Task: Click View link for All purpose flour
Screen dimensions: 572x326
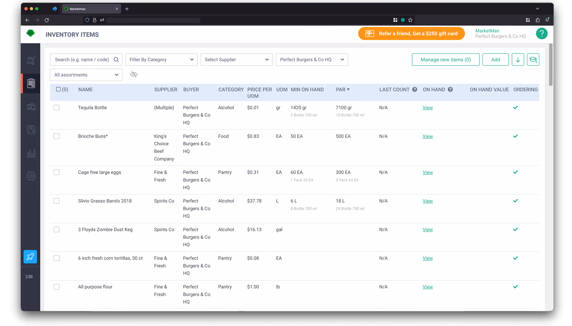Action: (427, 287)
